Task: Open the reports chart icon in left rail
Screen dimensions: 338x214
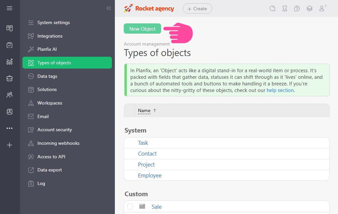Action: 10,62
